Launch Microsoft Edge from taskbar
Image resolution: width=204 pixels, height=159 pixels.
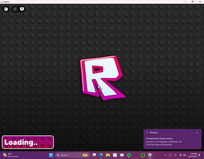click(101, 155)
